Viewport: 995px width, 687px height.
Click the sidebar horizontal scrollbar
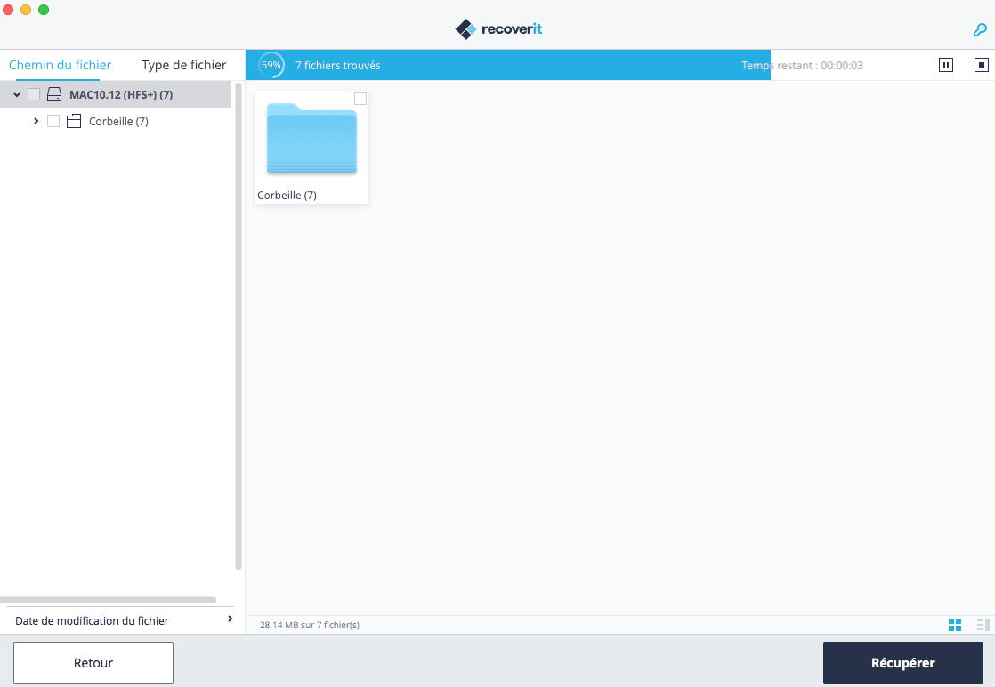coord(108,600)
